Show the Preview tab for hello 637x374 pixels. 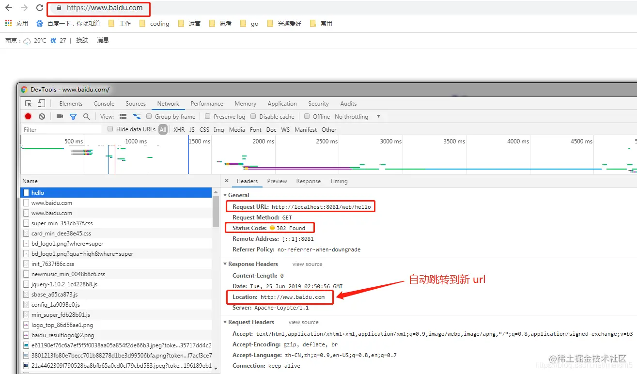coord(277,181)
